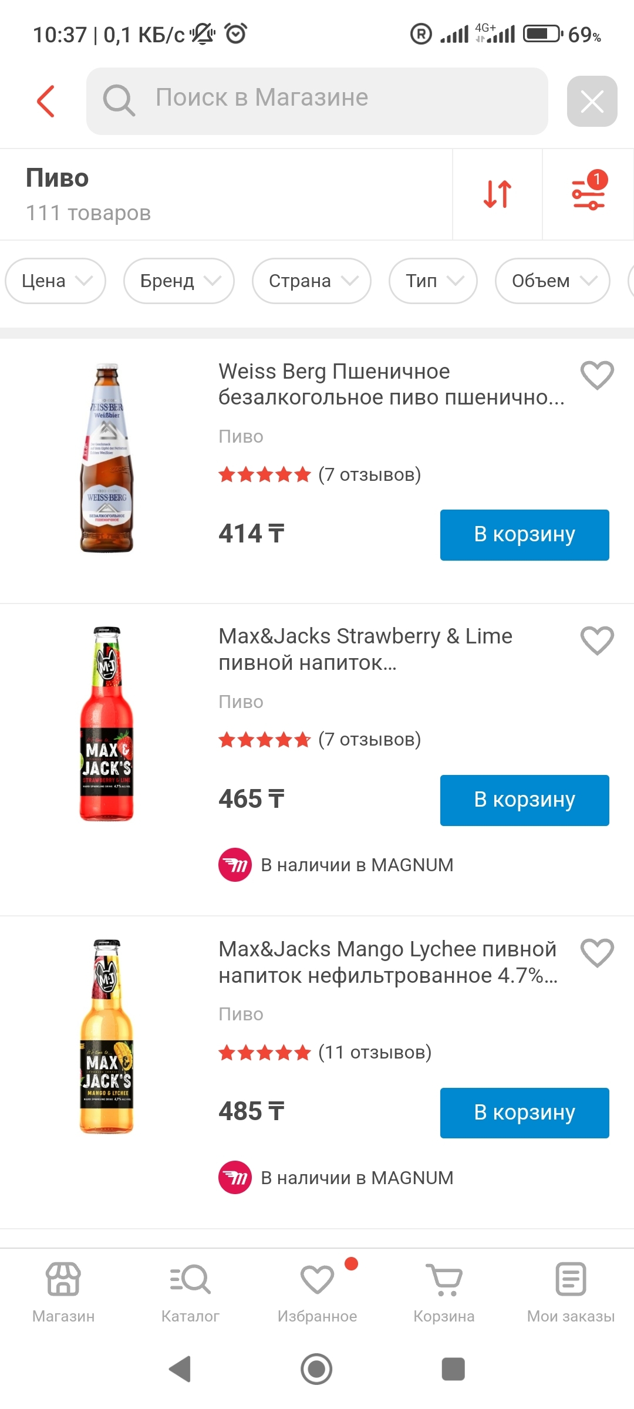This screenshot has width=634, height=1409.
Task: Open the Избранное favorites tab
Action: pos(317,1293)
